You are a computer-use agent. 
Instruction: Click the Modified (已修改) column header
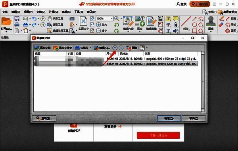coord(131,54)
